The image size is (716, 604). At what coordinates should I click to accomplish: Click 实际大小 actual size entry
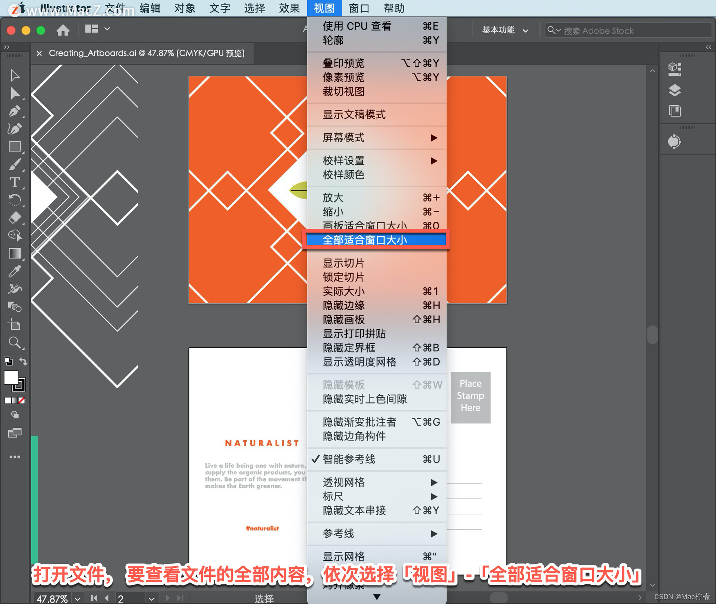coord(343,291)
